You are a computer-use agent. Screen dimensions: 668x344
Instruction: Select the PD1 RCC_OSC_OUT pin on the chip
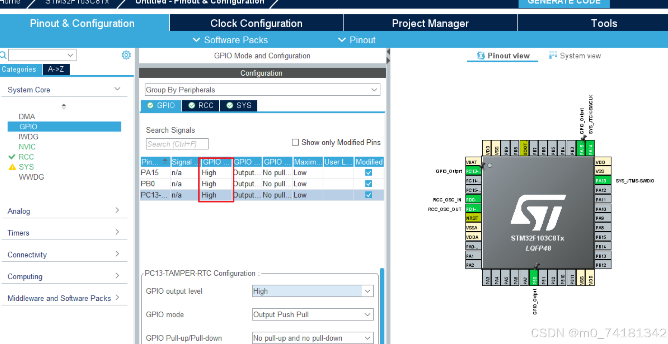[x=473, y=209]
